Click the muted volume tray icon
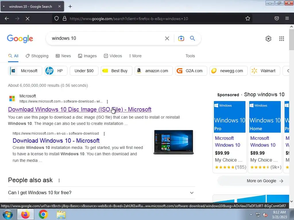 pos(265,215)
